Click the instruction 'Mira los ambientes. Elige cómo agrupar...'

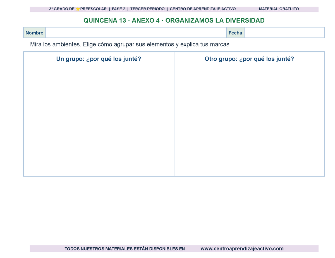130,45
